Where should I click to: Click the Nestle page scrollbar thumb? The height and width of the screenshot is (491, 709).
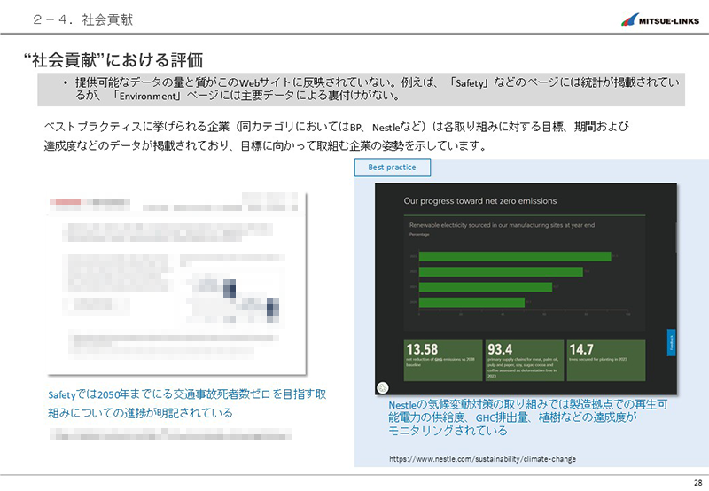[x=676, y=237]
